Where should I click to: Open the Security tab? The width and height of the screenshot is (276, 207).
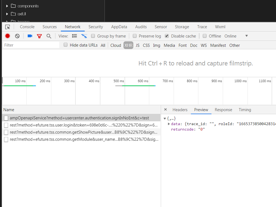96,27
